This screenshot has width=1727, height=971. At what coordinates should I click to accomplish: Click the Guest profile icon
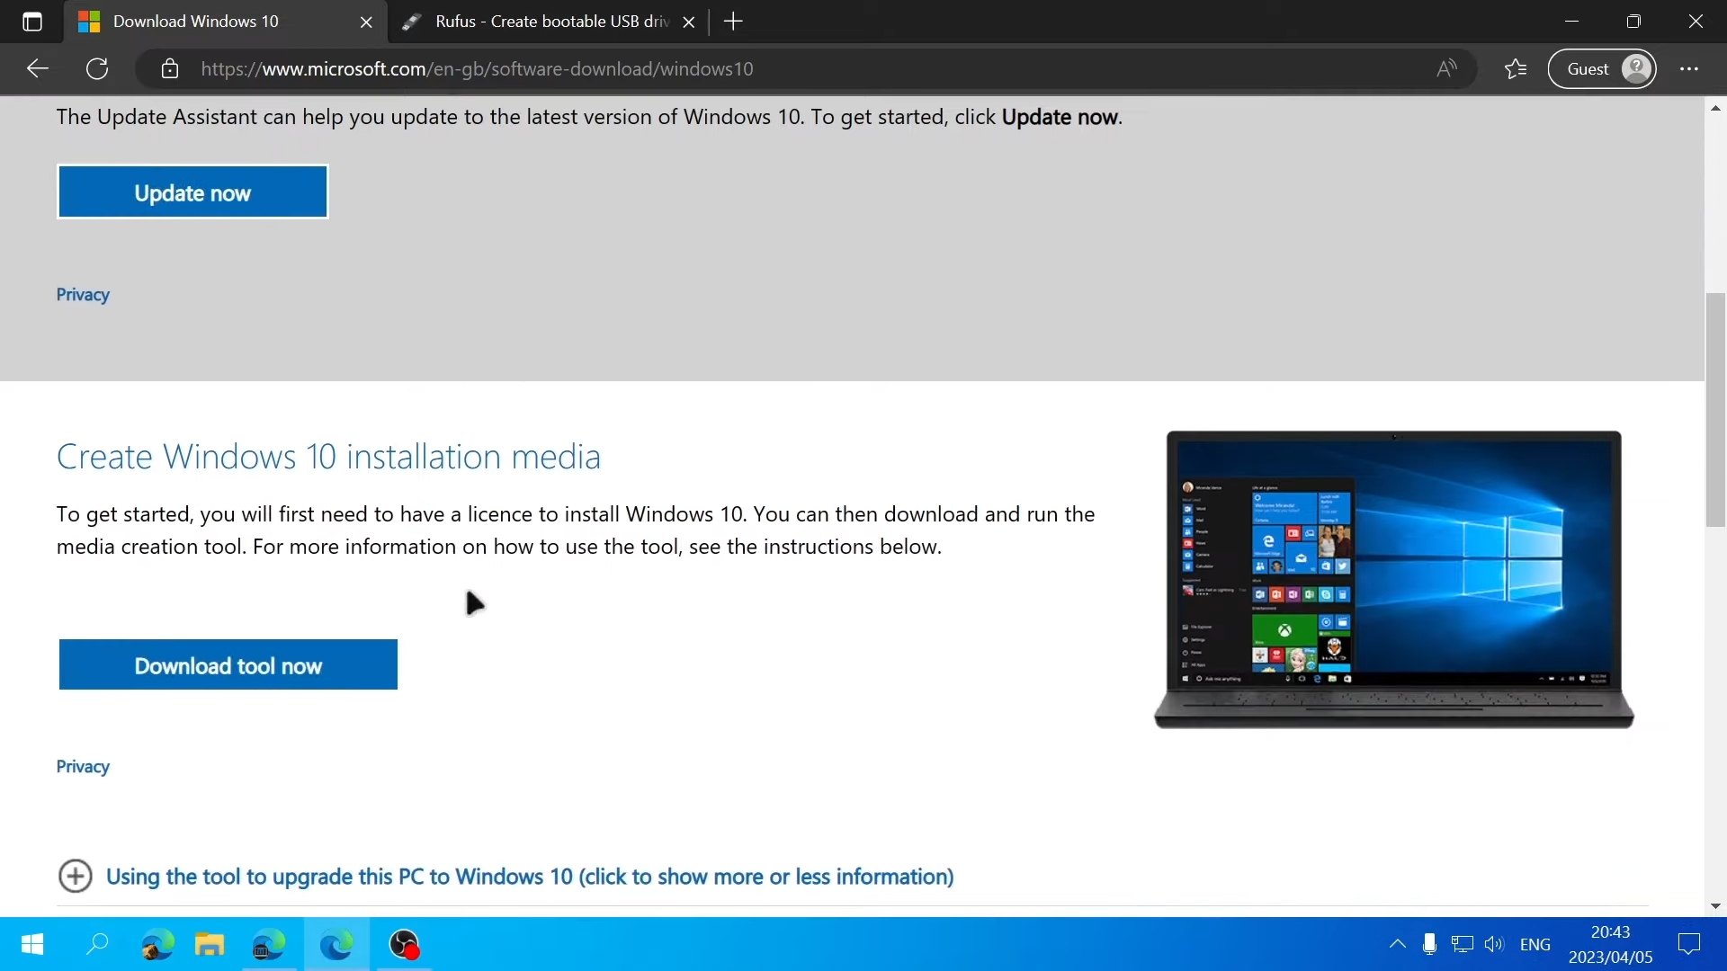[1603, 68]
